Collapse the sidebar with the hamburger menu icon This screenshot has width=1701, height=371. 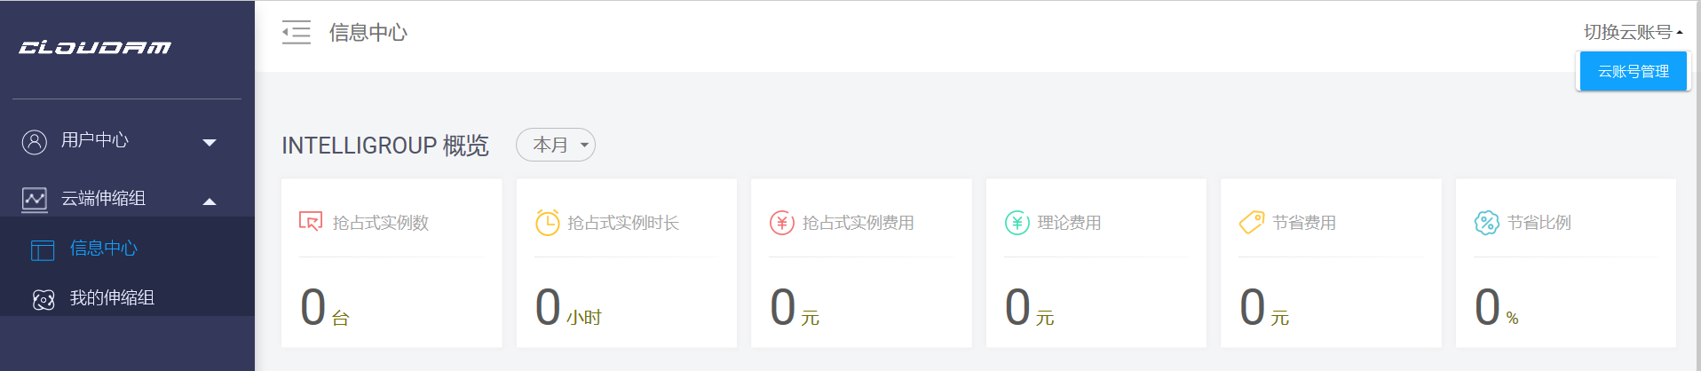297,33
